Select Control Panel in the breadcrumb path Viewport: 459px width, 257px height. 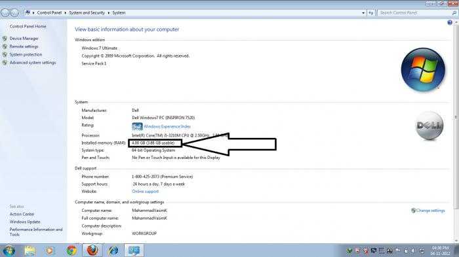pos(49,13)
